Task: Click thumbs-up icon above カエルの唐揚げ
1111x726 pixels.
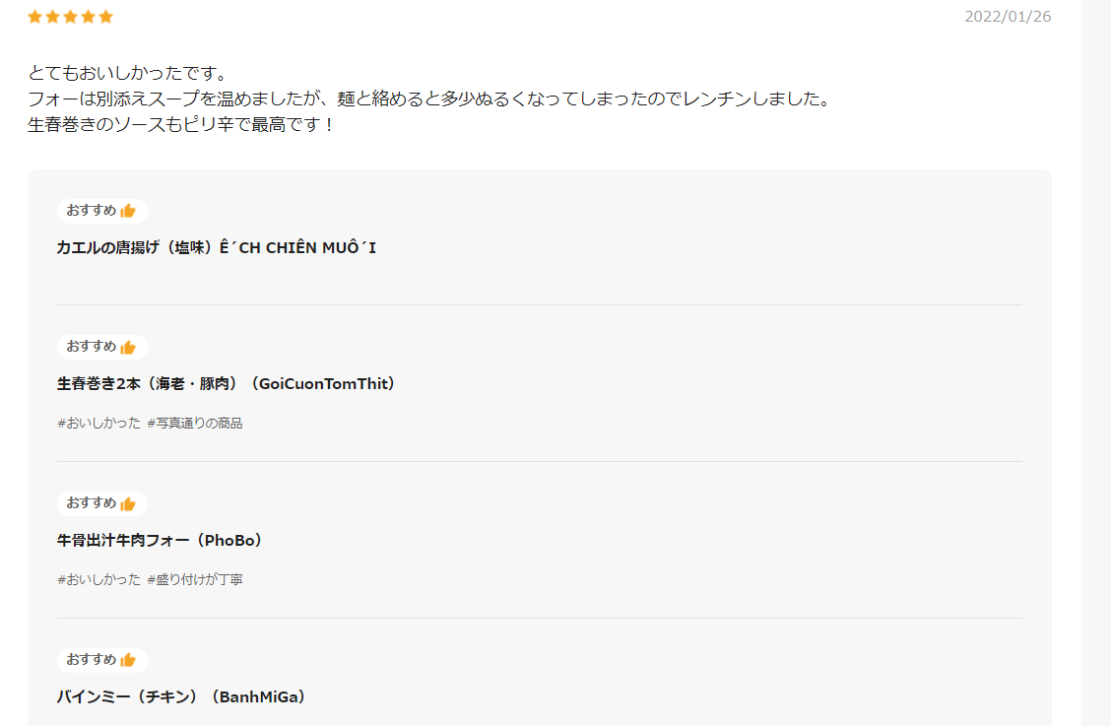Action: point(128,211)
